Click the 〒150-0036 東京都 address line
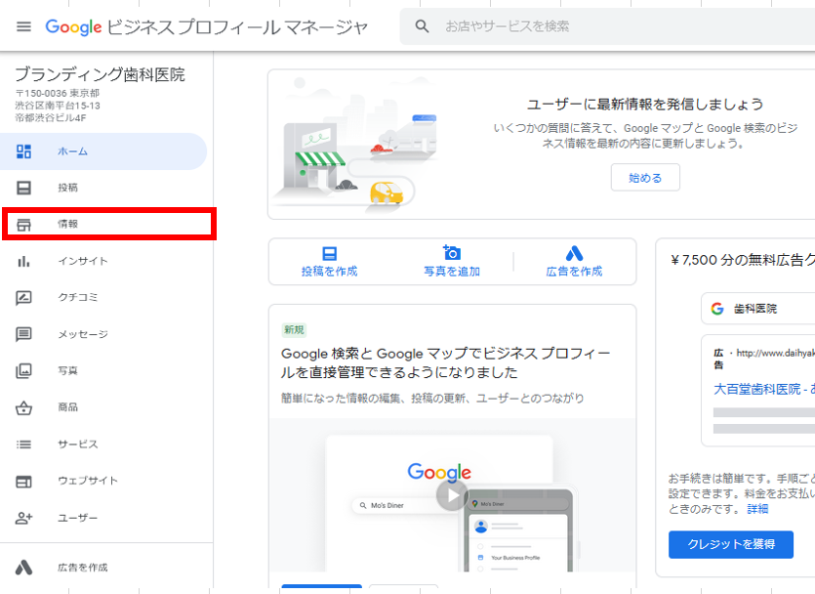The height and width of the screenshot is (594, 815). [58, 93]
